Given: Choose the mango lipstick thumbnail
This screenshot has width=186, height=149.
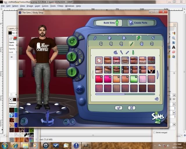Looking at the screenshot, I should [x=108, y=70].
